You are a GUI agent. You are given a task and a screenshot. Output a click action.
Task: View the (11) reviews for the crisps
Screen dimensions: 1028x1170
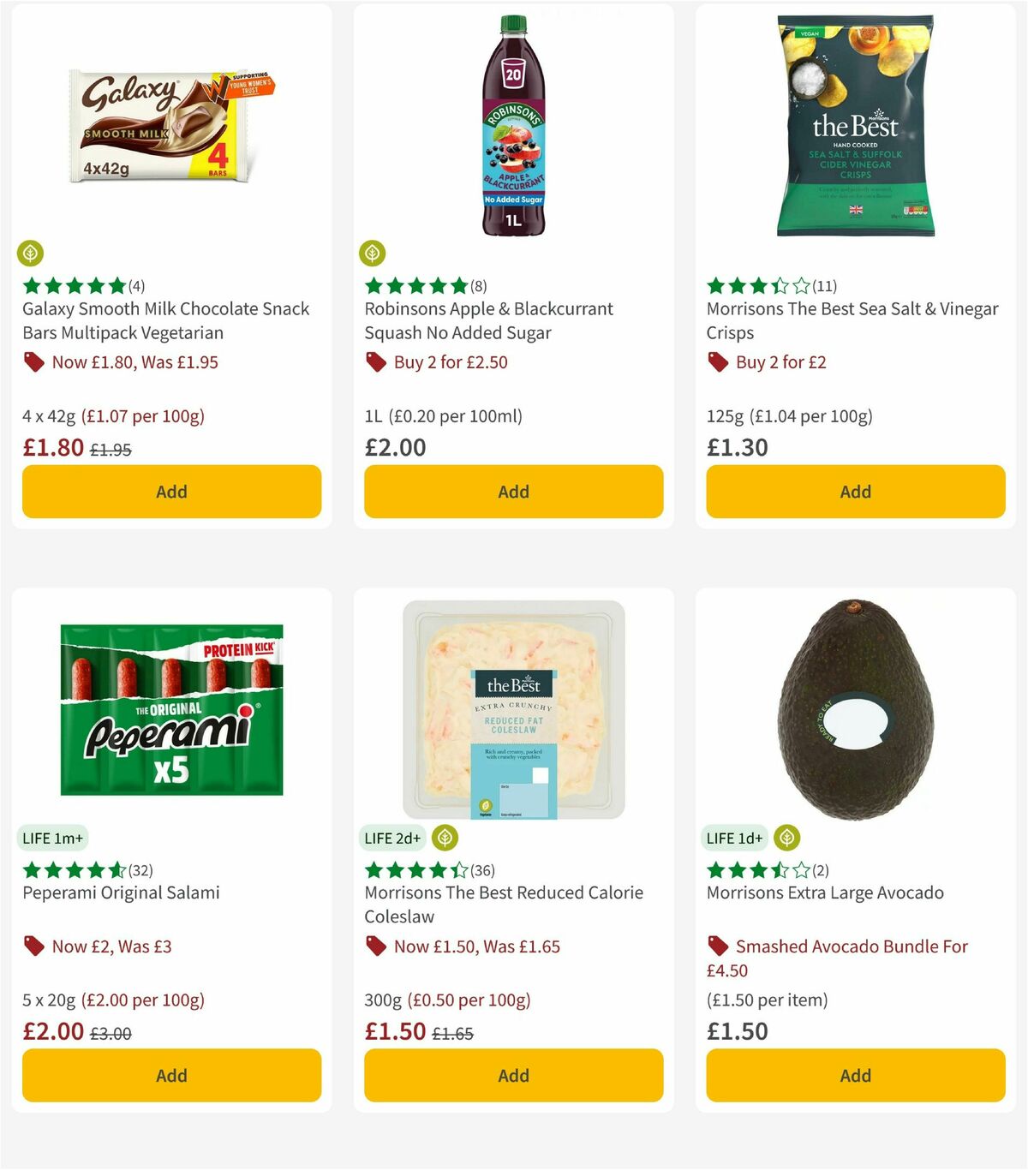(823, 286)
